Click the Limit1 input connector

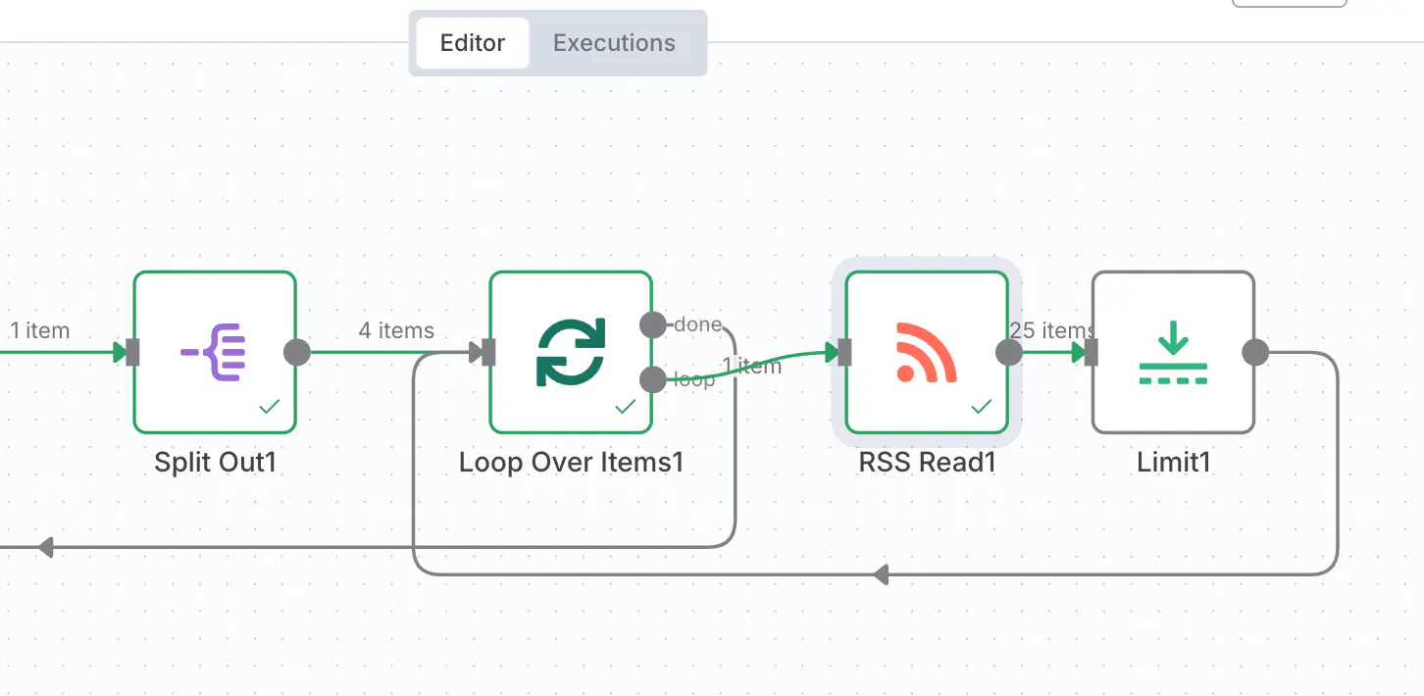click(x=1092, y=352)
